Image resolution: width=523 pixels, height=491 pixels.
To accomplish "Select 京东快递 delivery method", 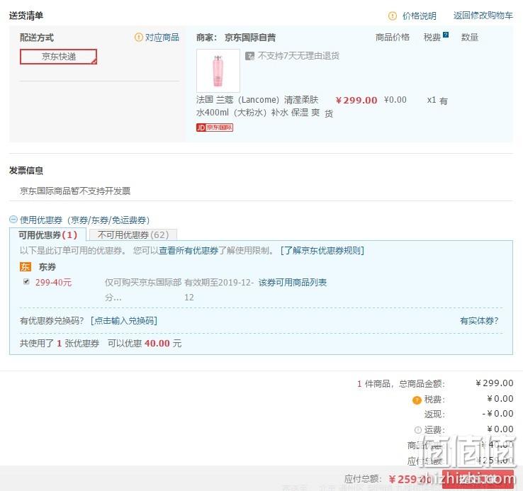I will click(x=58, y=57).
